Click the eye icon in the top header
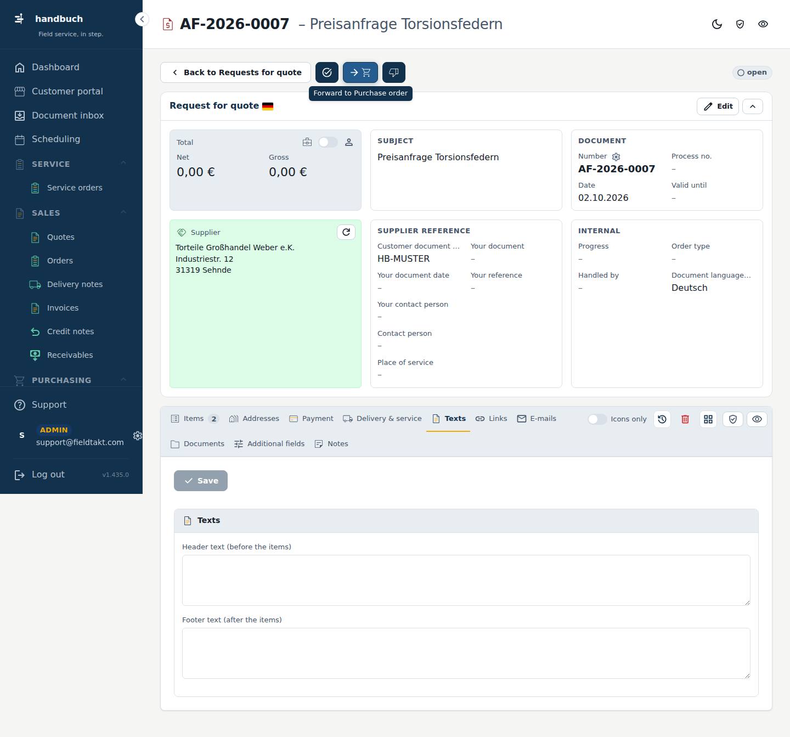790x737 pixels. pyautogui.click(x=763, y=24)
